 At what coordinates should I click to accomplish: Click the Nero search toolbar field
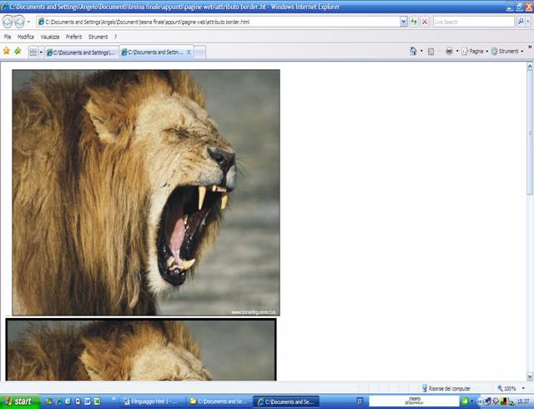(x=414, y=401)
